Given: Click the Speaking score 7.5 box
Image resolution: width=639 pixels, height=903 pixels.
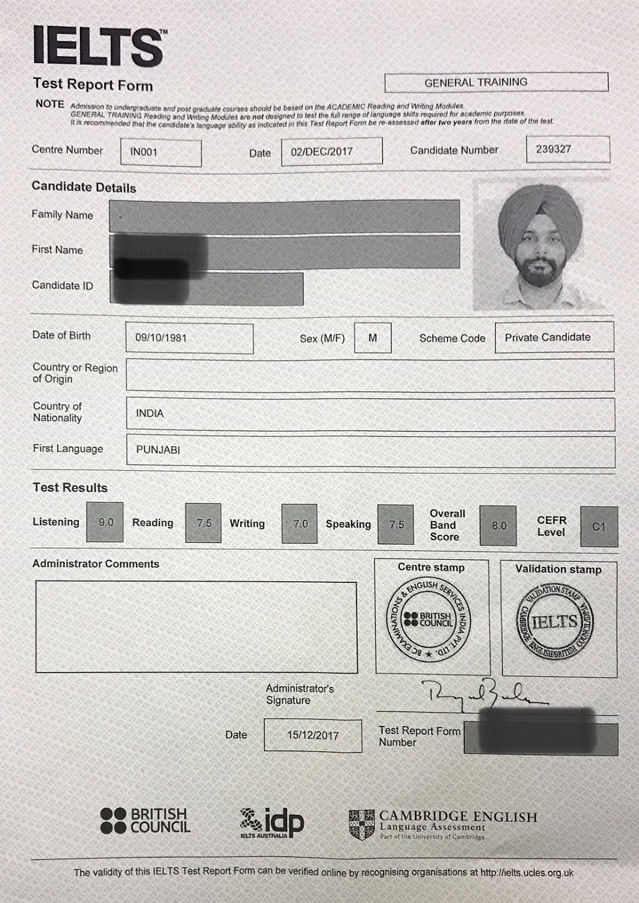Looking at the screenshot, I should [396, 525].
